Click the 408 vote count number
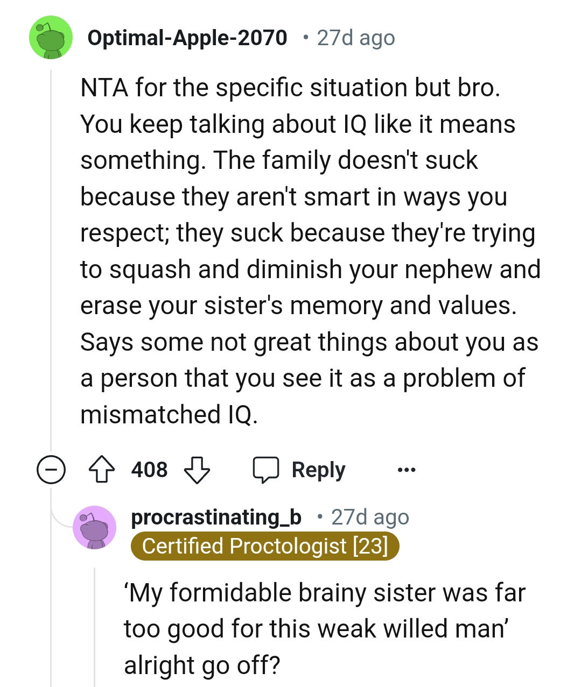581x687 pixels. coord(150,469)
